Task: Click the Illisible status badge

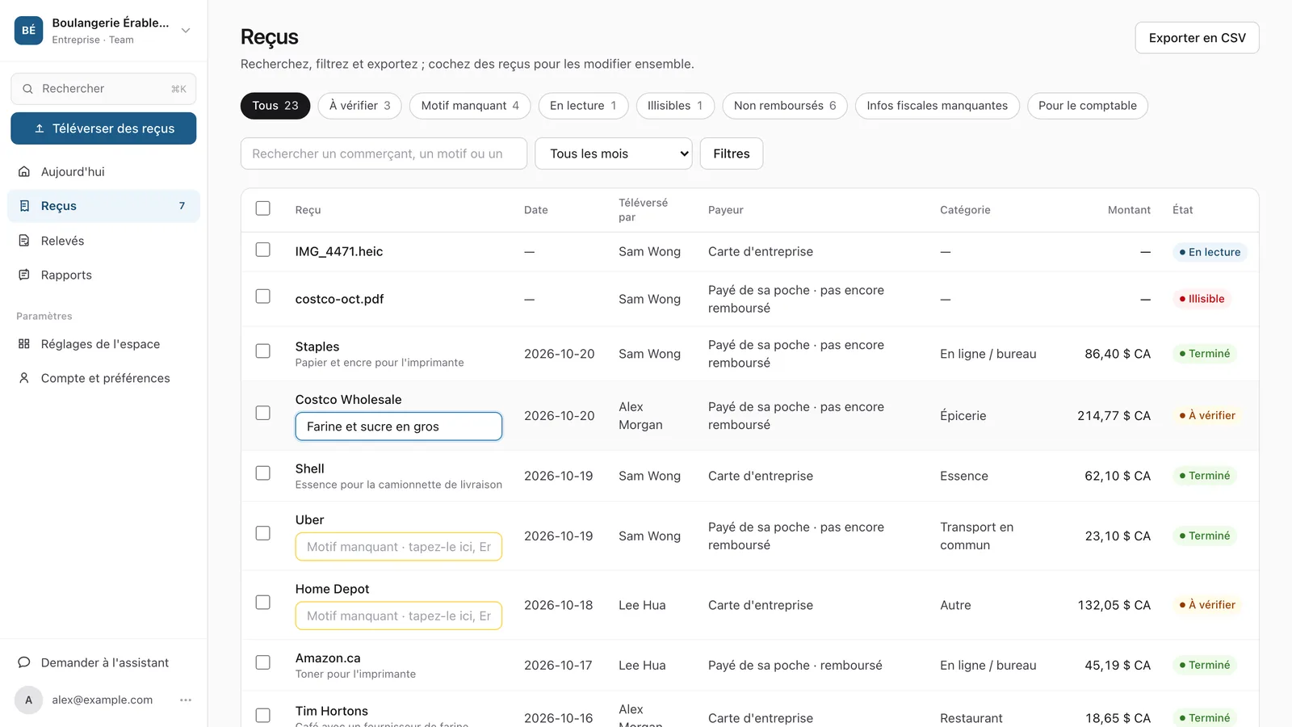Action: (1202, 299)
